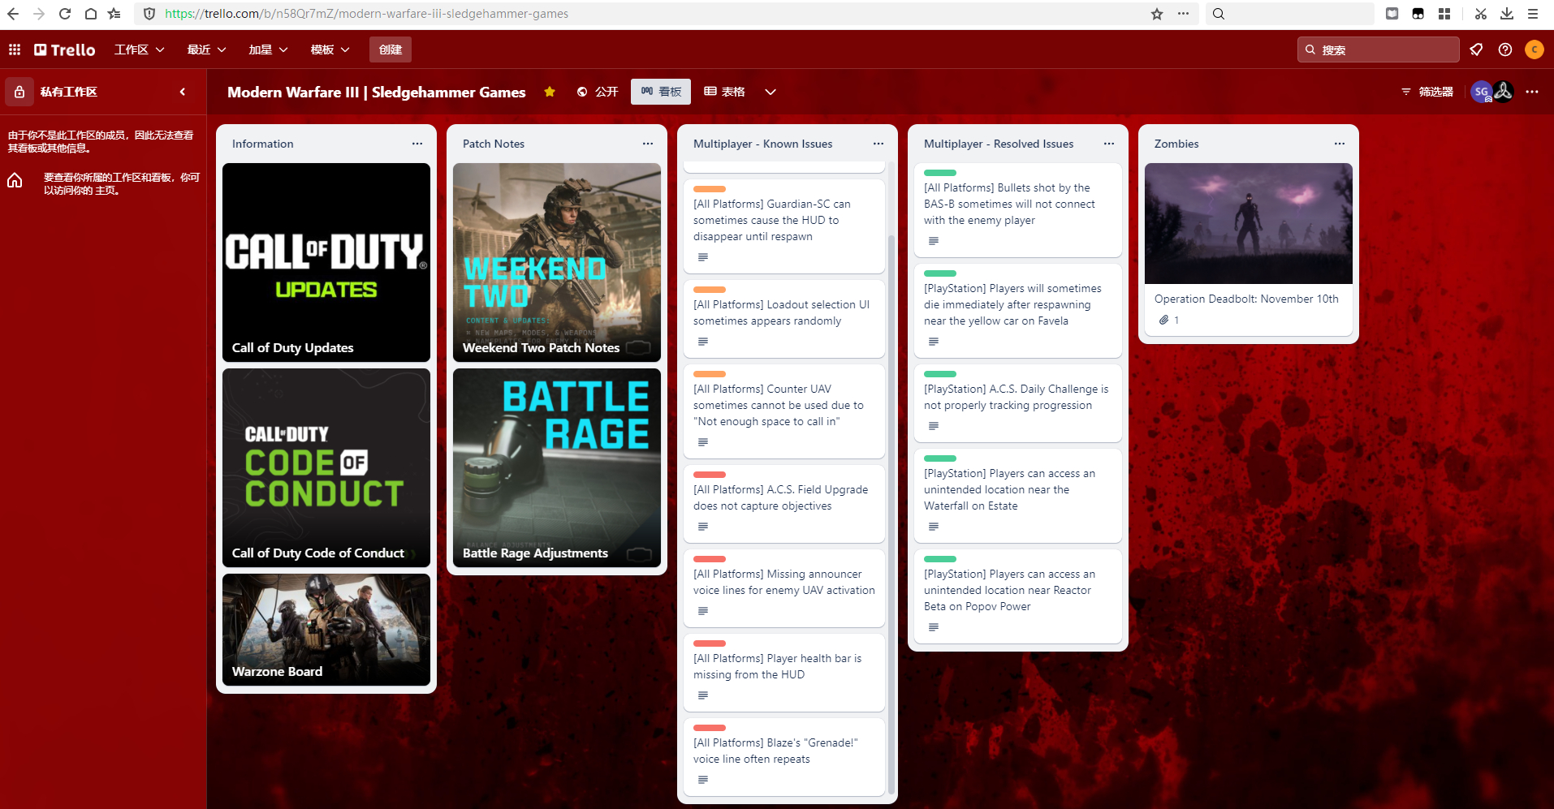This screenshot has width=1554, height=809.
Task: Click the browser home button
Action: [91, 14]
